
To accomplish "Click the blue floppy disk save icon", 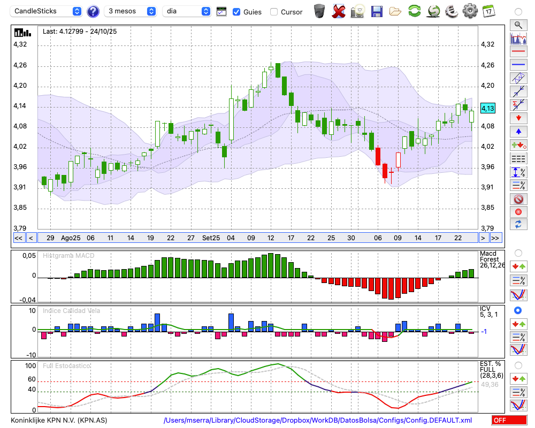I will (377, 11).
